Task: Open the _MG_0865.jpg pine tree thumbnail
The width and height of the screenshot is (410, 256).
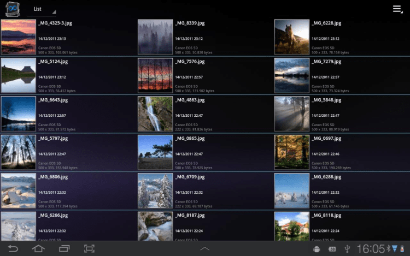Action: pos(155,152)
